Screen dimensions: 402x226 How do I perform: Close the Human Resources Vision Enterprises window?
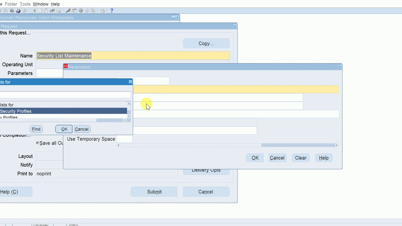tap(177, 17)
